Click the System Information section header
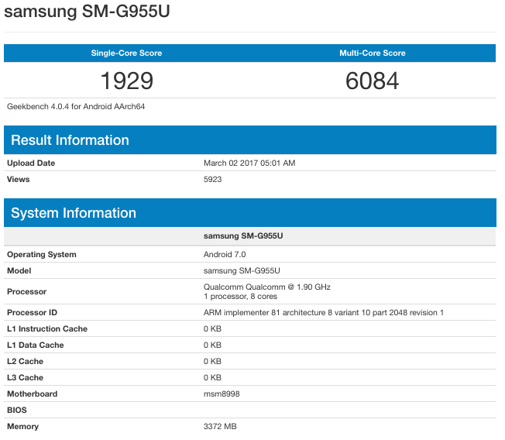The height and width of the screenshot is (440, 505). click(250, 212)
